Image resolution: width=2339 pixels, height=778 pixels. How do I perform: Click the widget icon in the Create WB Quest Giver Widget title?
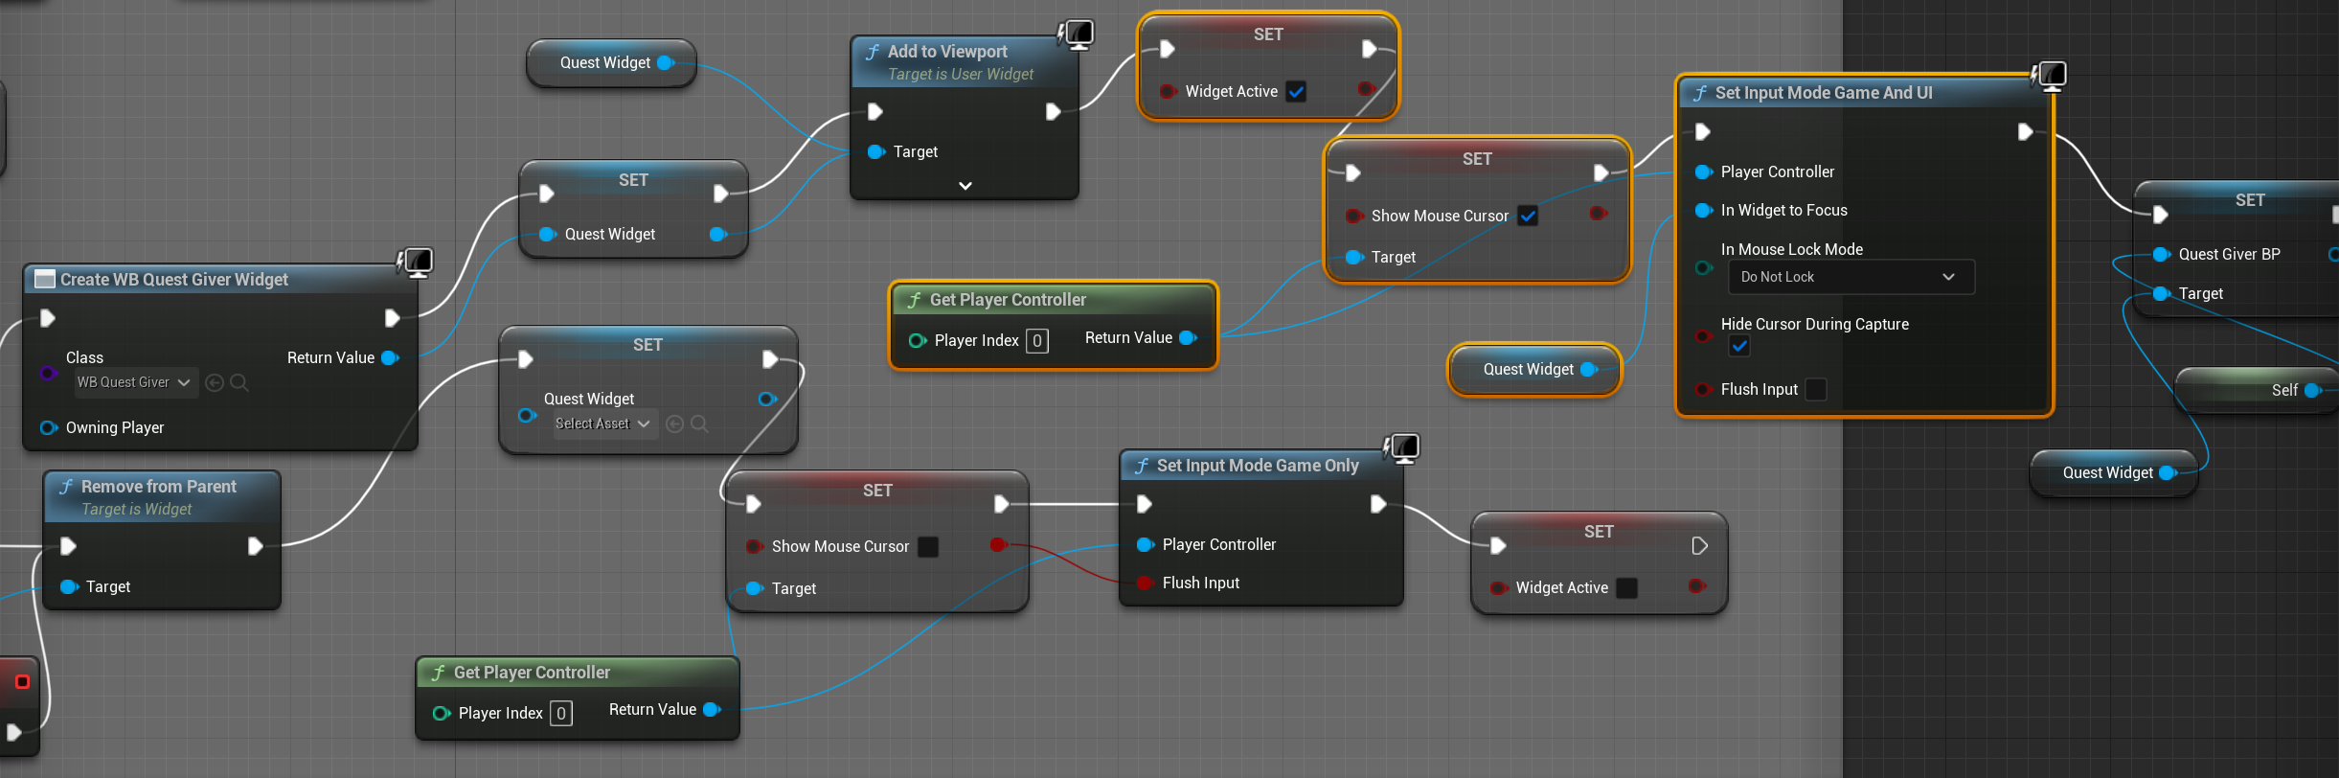(x=44, y=279)
